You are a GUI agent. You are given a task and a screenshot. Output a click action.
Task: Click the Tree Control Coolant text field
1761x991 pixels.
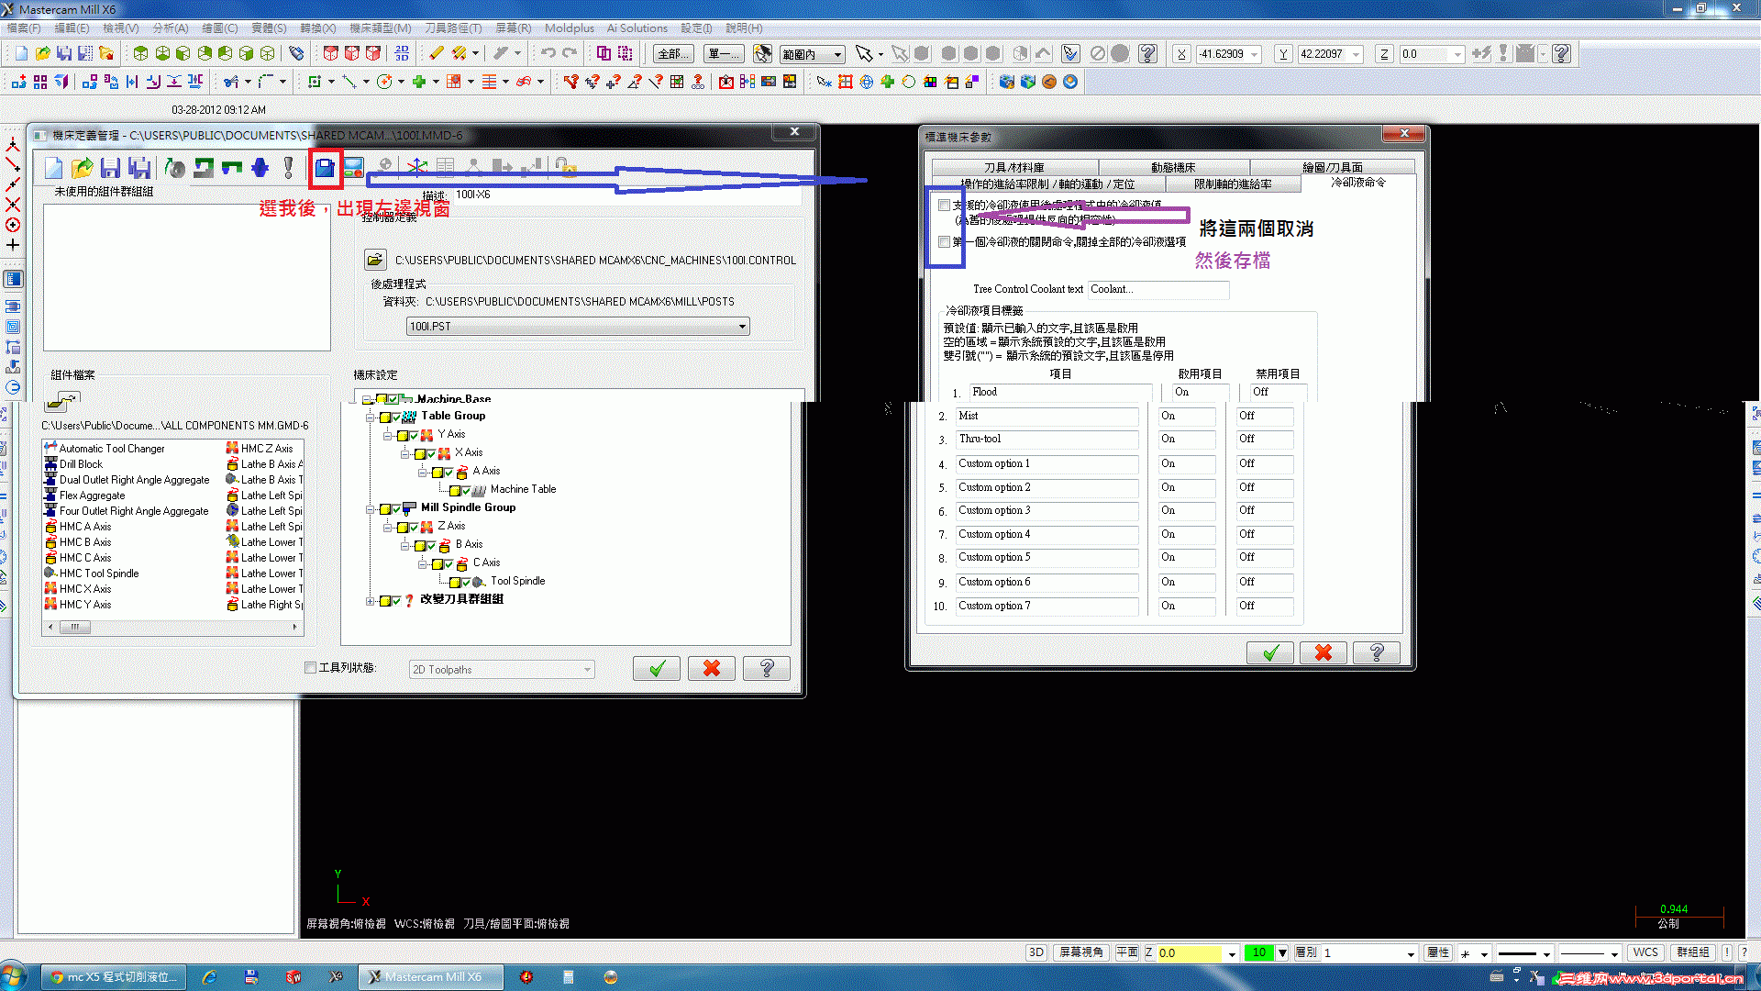coord(1157,289)
